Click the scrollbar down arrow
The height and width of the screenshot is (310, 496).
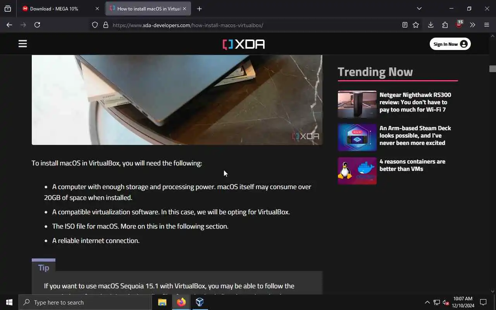pyautogui.click(x=493, y=291)
